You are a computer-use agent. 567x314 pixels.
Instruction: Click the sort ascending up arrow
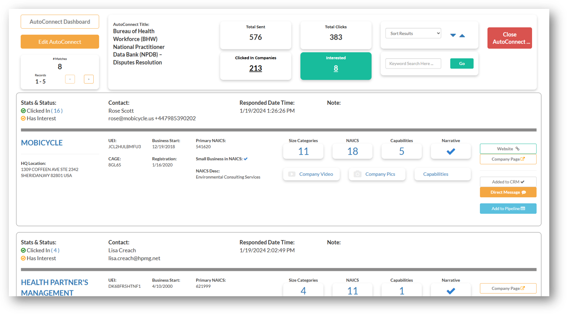tap(462, 35)
